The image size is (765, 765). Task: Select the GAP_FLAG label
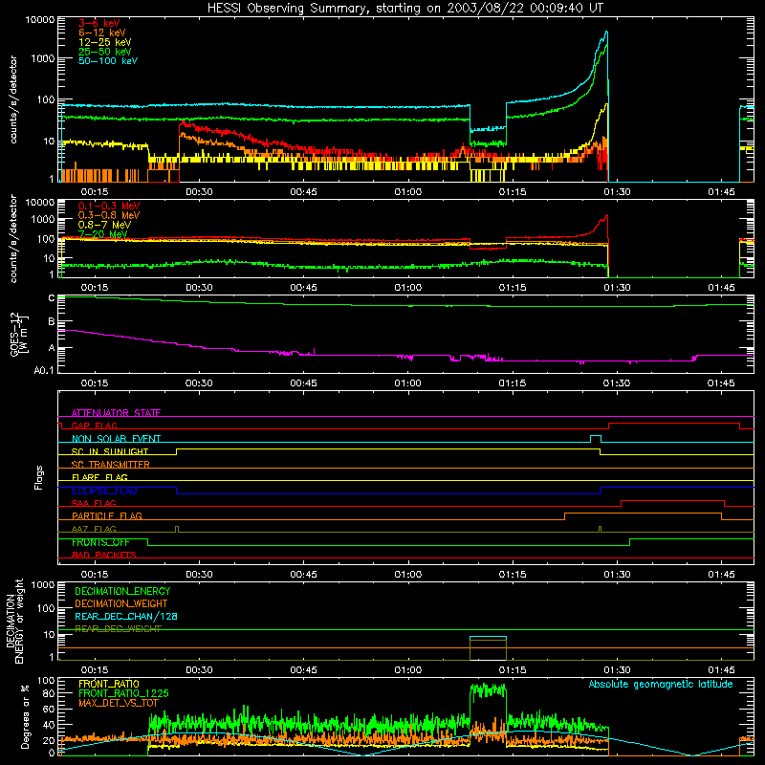tap(94, 426)
